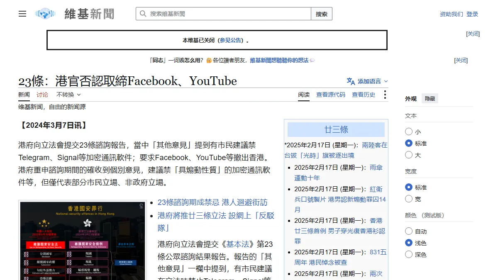
Task: Click the Wikinews globe logo
Action: click(45, 14)
